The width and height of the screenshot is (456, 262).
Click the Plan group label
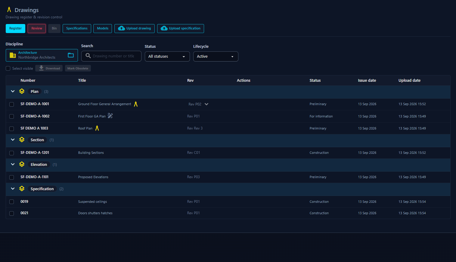click(x=35, y=92)
